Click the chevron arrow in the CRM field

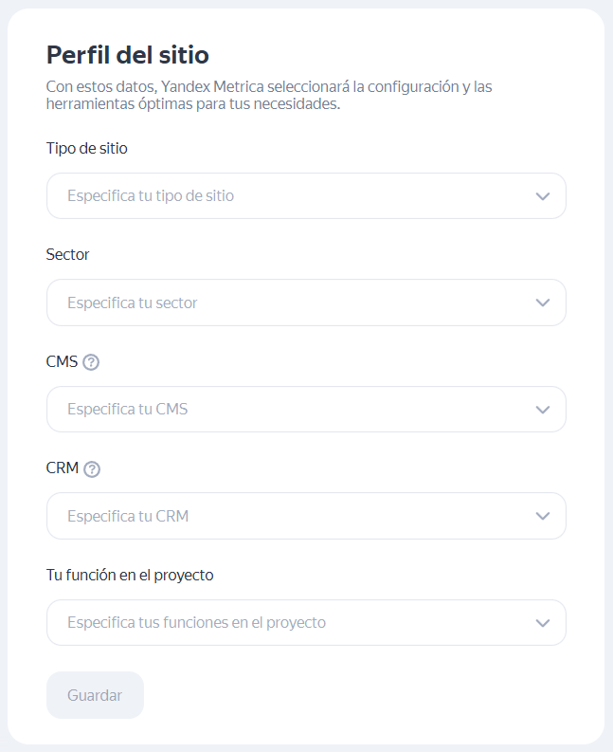[x=542, y=516]
